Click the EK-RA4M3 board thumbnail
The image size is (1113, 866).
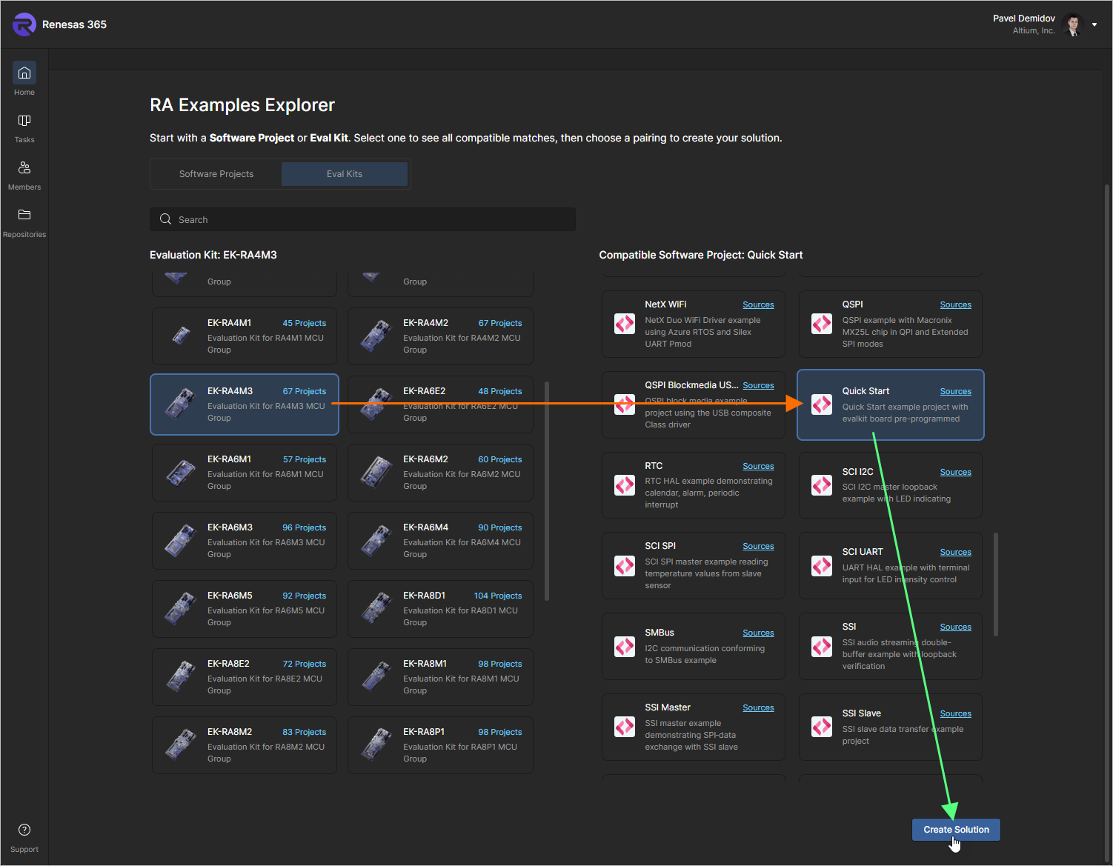(x=181, y=404)
